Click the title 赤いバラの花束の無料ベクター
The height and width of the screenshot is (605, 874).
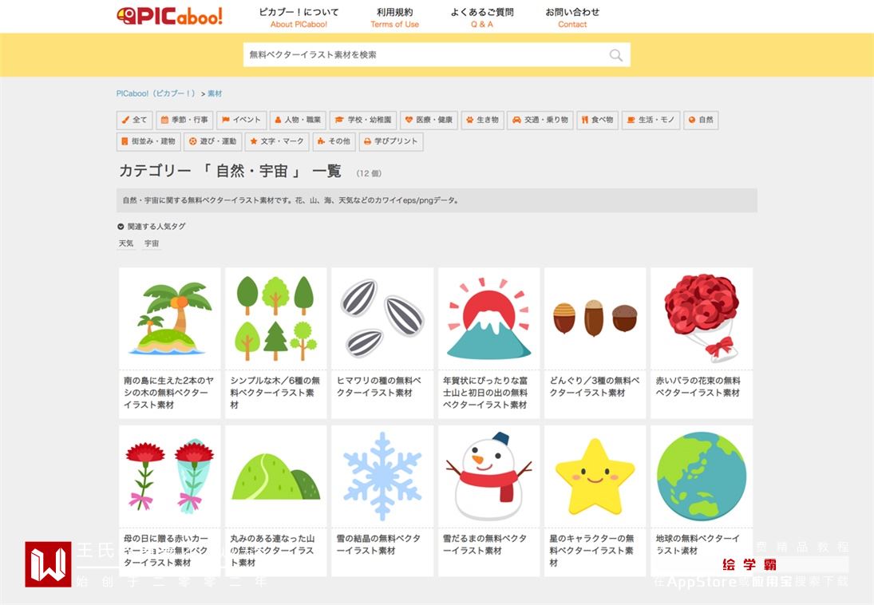698,386
